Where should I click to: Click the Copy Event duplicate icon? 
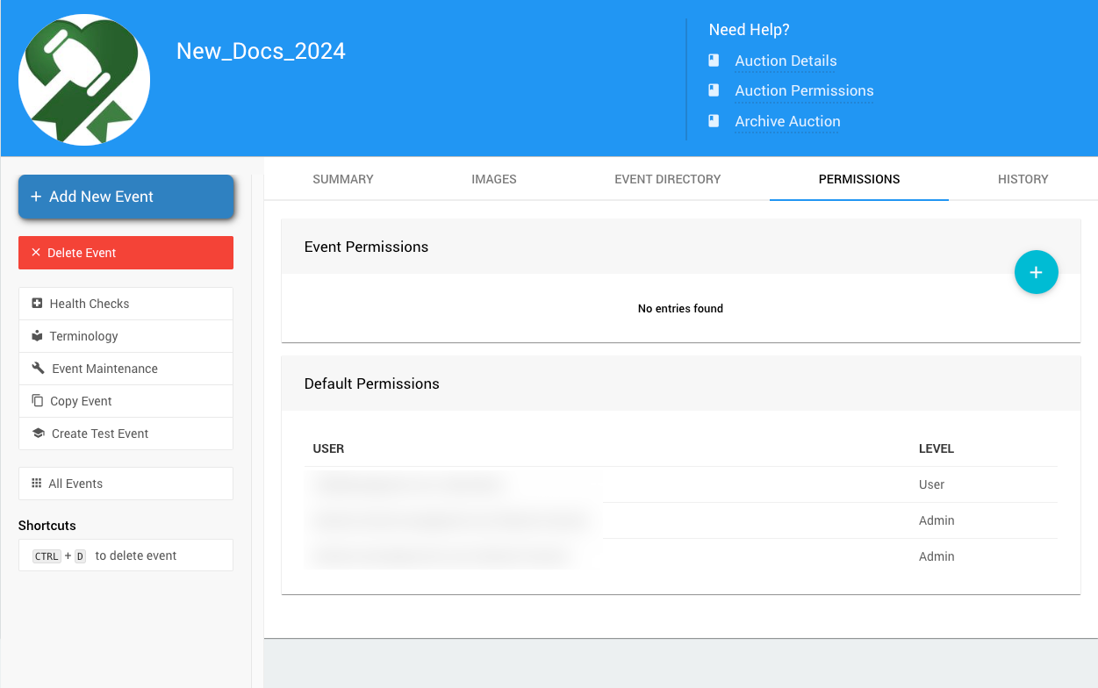(x=37, y=401)
